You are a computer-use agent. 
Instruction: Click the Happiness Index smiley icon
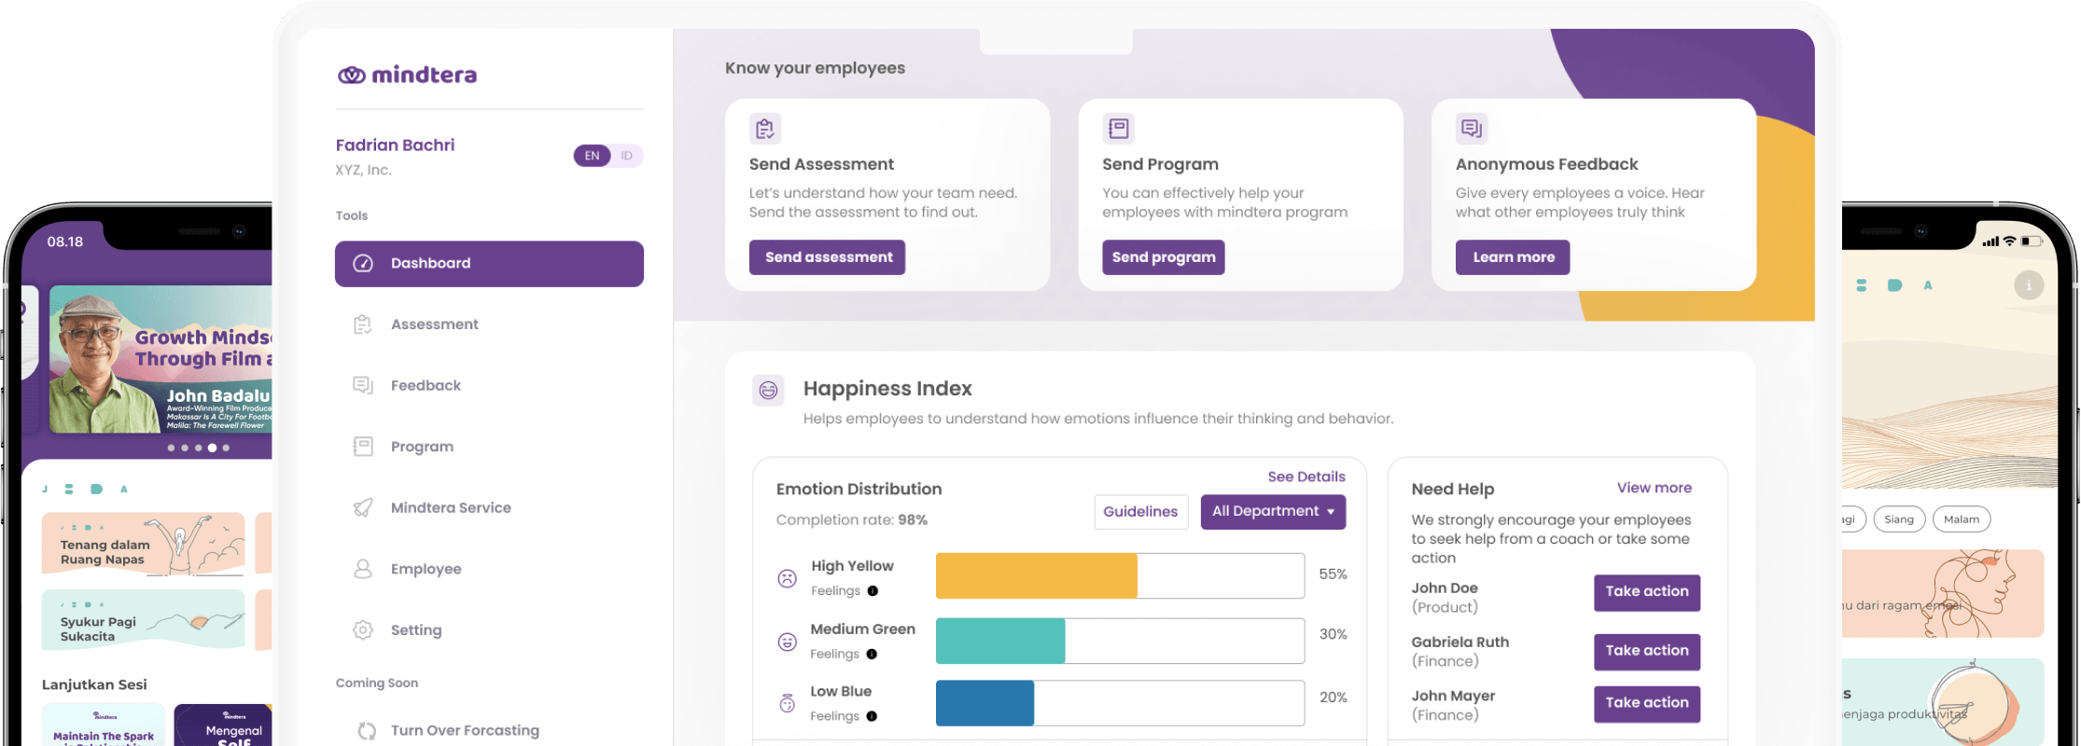(768, 390)
